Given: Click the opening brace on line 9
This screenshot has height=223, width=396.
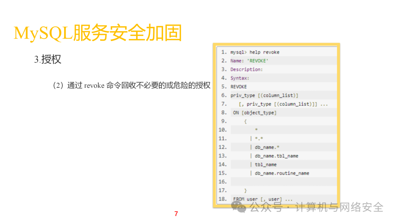Looking at the screenshot, I should [x=245, y=122].
